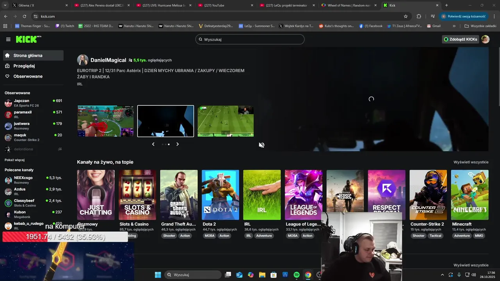Click NEEXcsgo's avatar in recommended channels

(8, 180)
